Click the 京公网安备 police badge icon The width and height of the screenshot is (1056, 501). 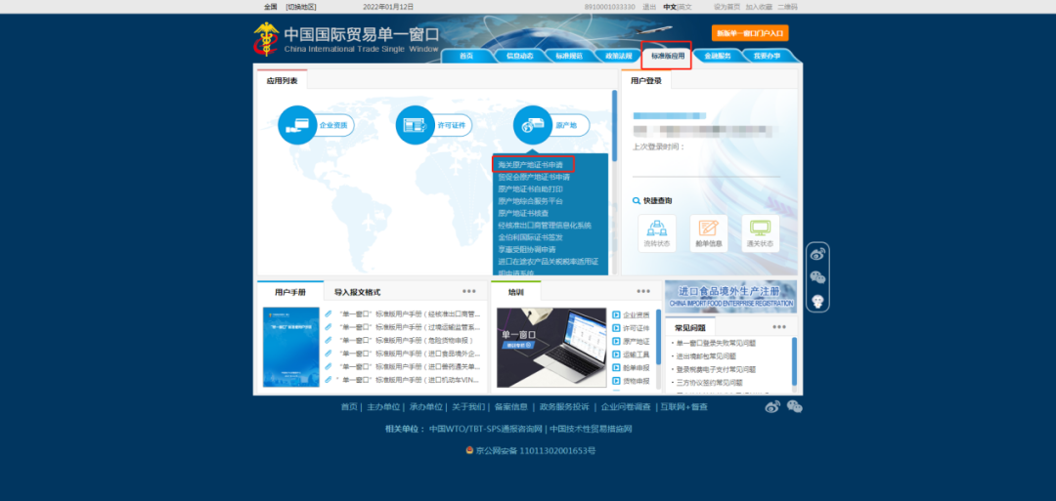pos(469,450)
